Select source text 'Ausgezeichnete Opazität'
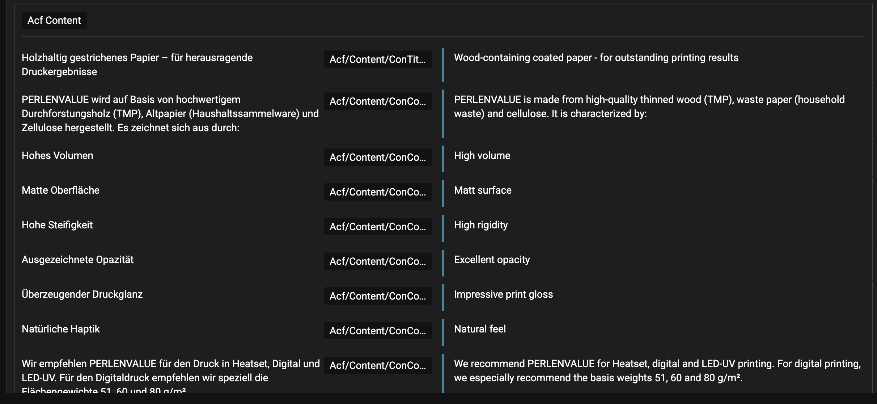Image resolution: width=877 pixels, height=404 pixels. [x=78, y=259]
